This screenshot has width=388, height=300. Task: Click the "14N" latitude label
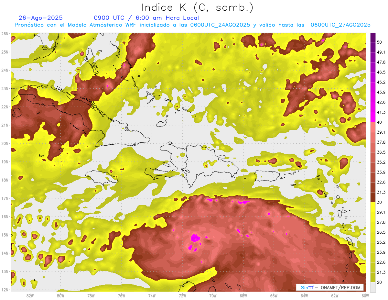click(x=5, y=253)
